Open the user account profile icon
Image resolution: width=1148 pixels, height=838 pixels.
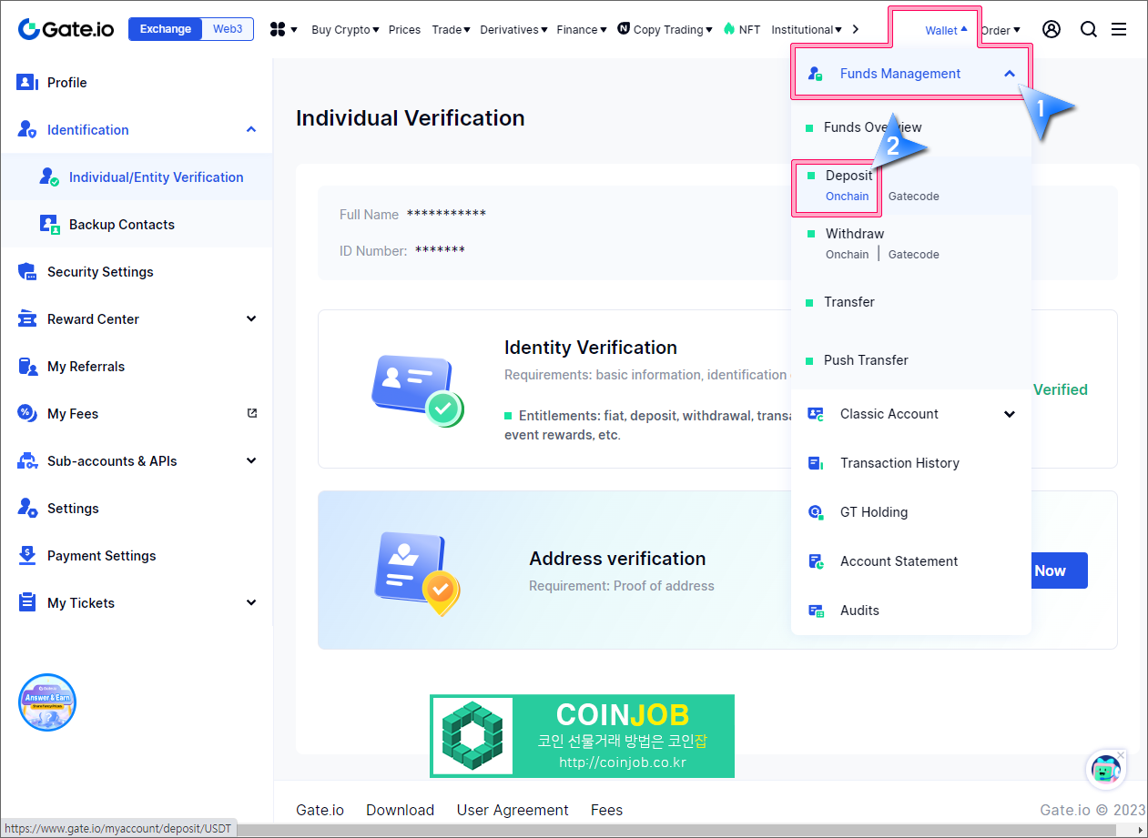pyautogui.click(x=1051, y=29)
